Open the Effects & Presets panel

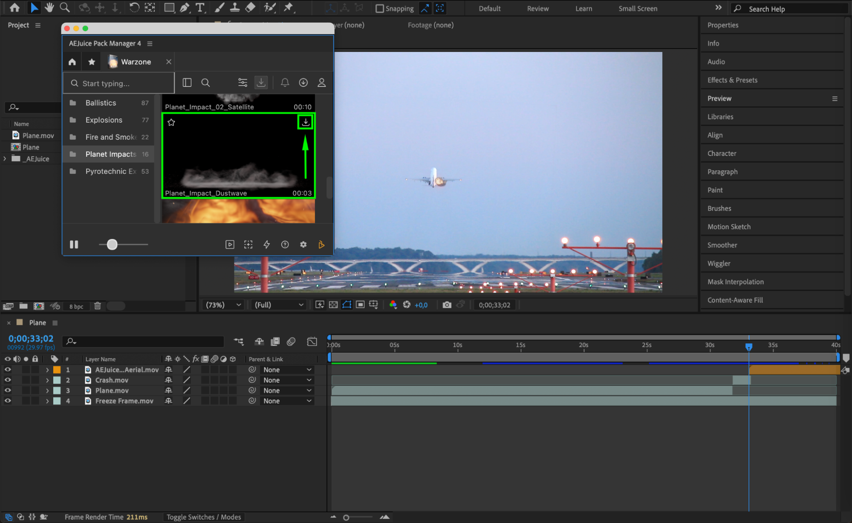coord(732,80)
